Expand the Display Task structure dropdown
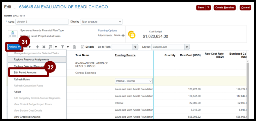 point(101,22)
